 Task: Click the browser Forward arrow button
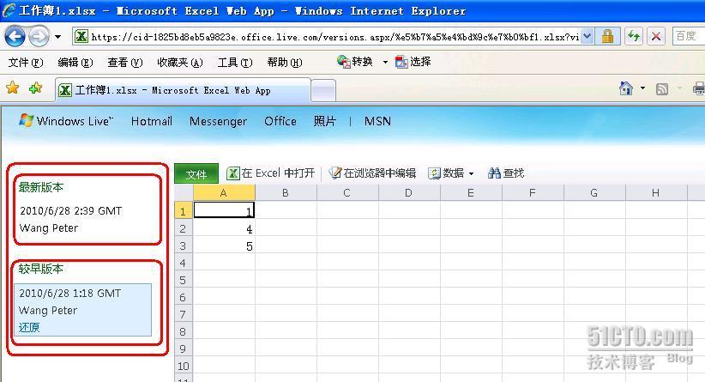click(x=39, y=36)
